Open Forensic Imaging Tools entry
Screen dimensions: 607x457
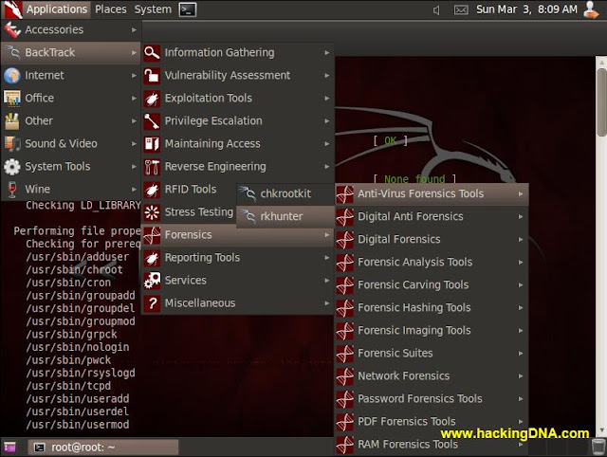pos(432,331)
